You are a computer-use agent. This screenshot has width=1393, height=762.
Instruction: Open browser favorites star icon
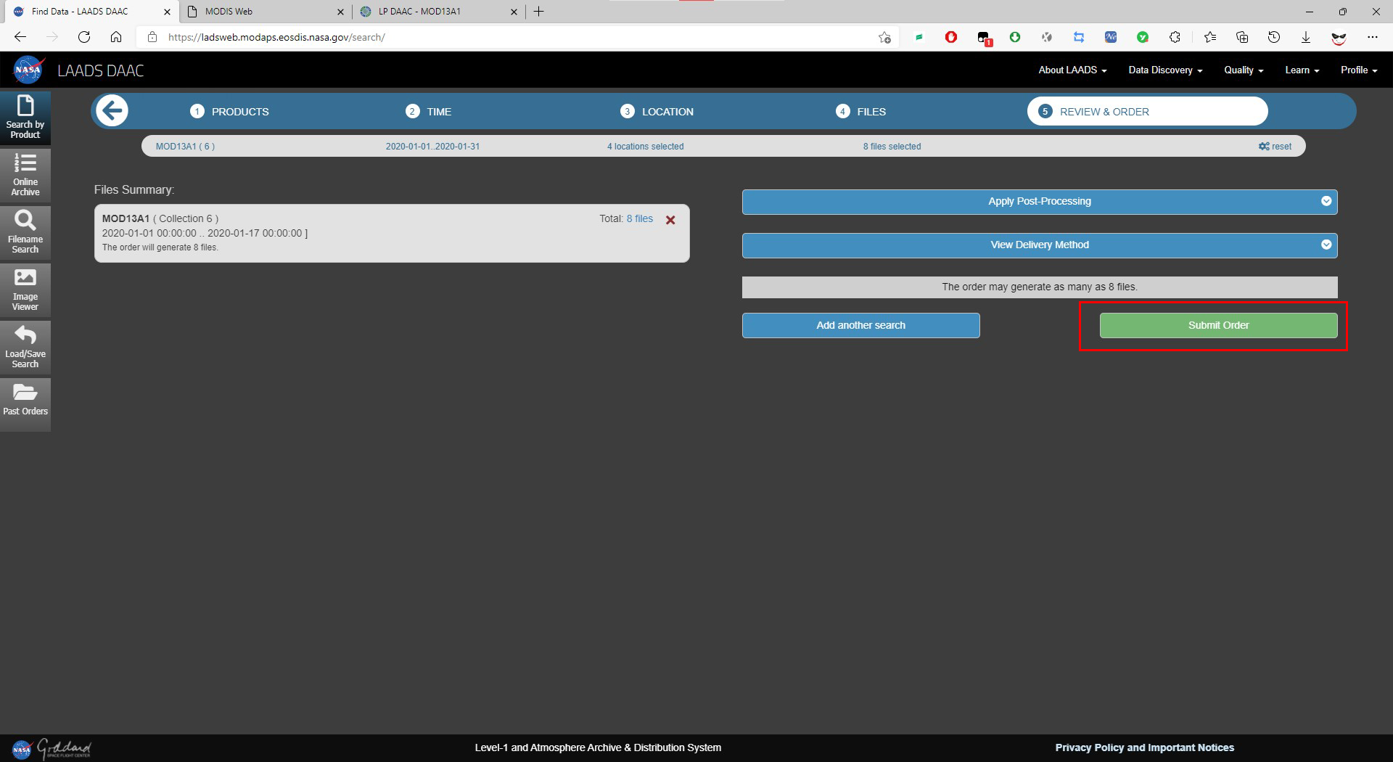pyautogui.click(x=1209, y=37)
